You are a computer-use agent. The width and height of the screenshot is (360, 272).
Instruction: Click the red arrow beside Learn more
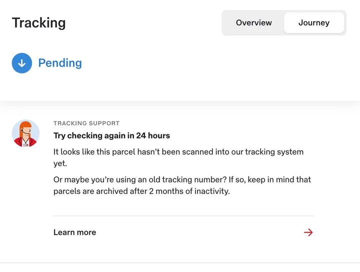[x=308, y=232]
